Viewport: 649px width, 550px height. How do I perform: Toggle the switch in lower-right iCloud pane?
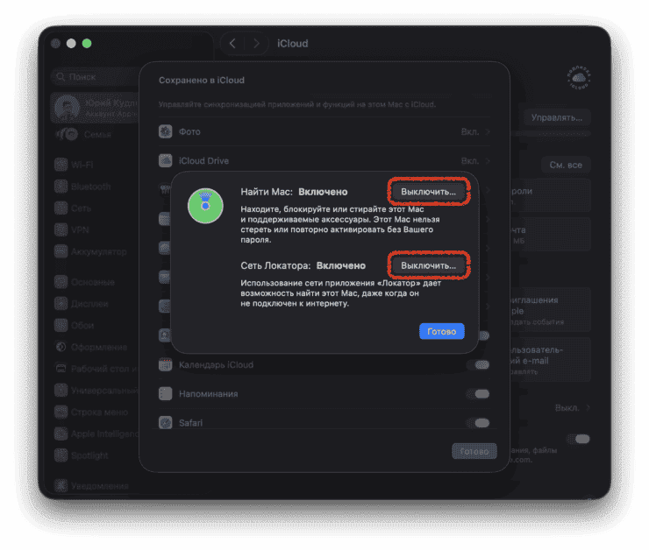coord(578,439)
